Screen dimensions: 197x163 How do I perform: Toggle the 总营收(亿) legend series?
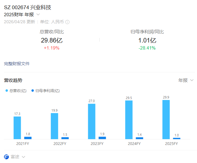[16, 91]
